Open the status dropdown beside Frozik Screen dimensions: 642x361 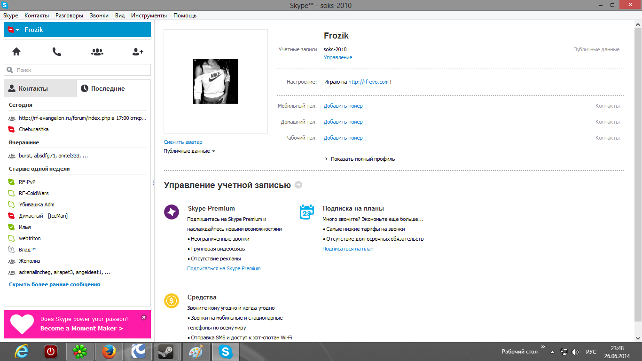[14, 30]
